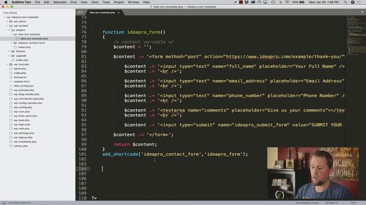This screenshot has width=366, height=205.
Task: Click the Tab Size setting in status bar
Action: [332, 203]
